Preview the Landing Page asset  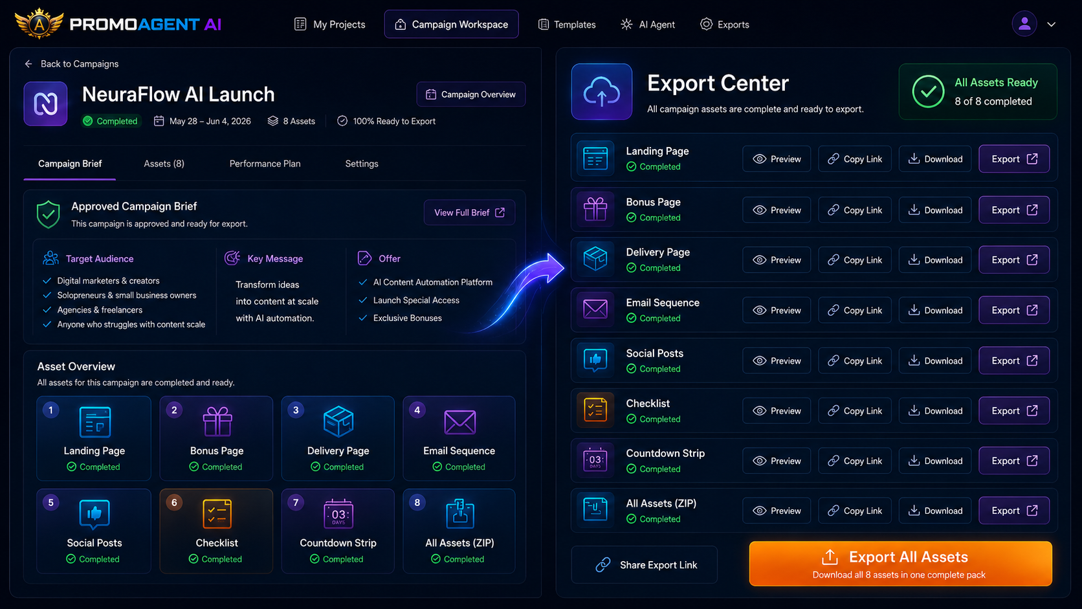click(777, 159)
